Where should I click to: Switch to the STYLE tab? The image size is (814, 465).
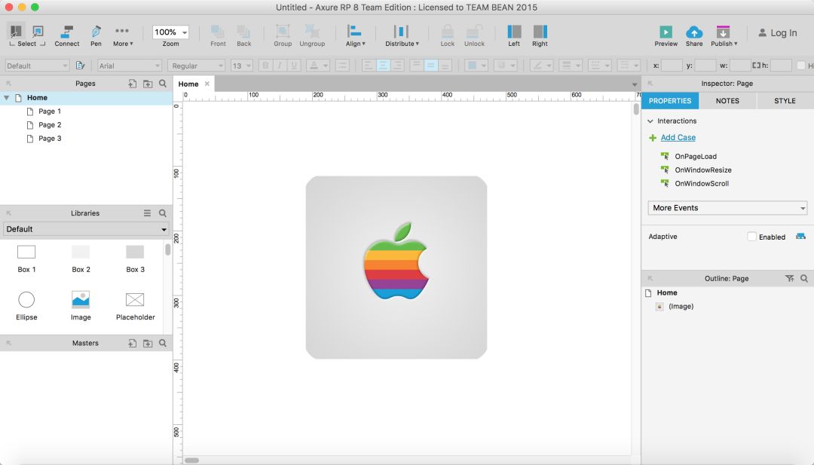[x=785, y=101]
